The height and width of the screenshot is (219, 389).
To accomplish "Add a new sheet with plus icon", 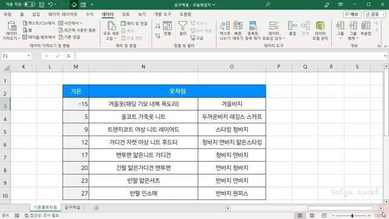I will [96, 208].
